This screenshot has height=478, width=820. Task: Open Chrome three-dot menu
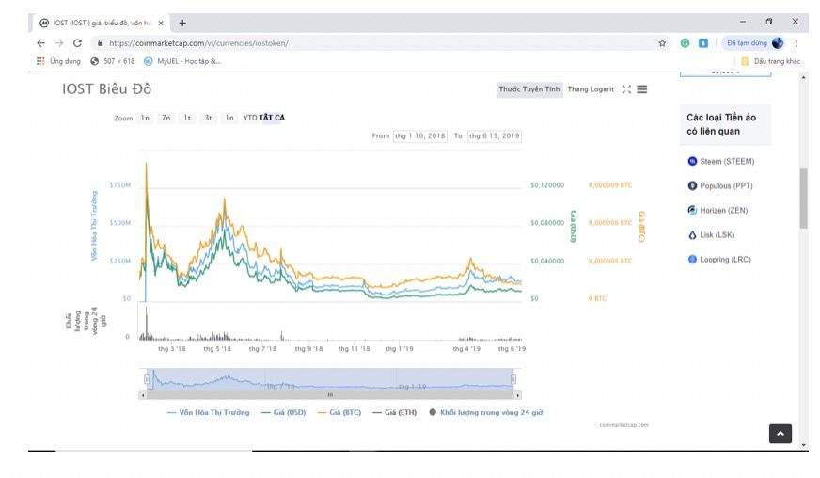coord(796,43)
